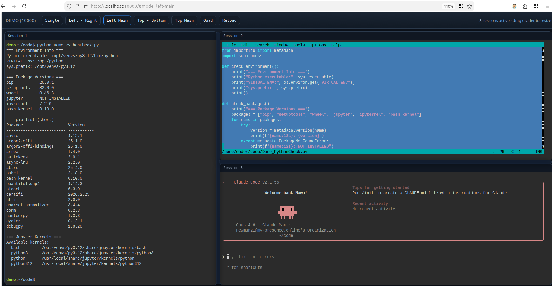Open the editor Help menu

pyautogui.click(x=336, y=45)
